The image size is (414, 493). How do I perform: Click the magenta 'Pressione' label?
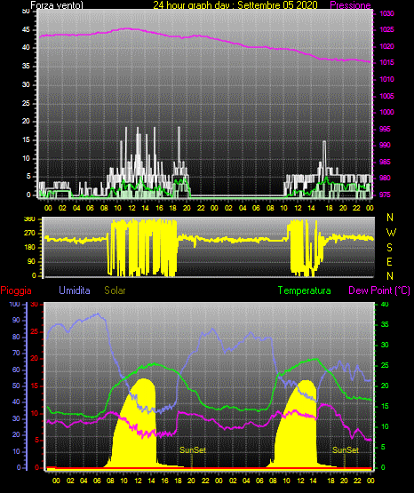[x=350, y=5]
